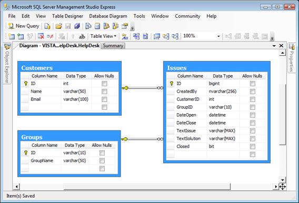Select the Issues table title bar

(217, 68)
